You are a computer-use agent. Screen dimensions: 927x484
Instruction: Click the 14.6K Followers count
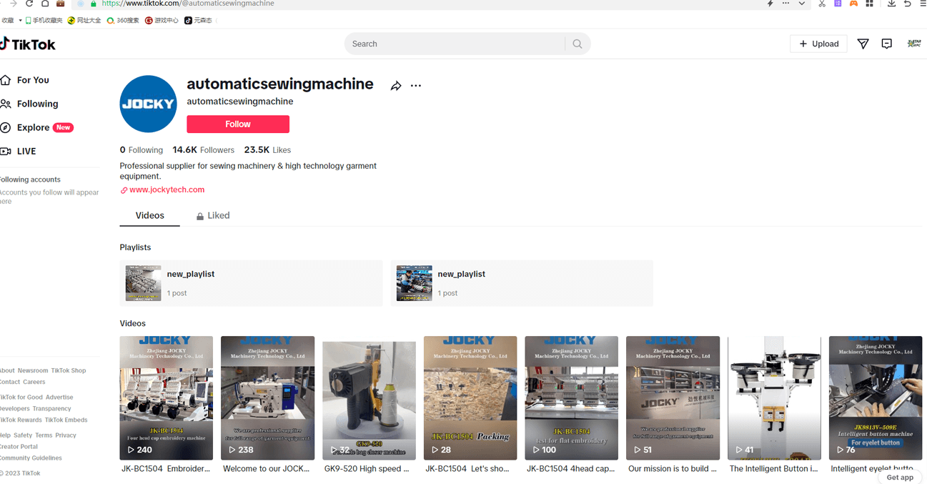[x=204, y=150]
